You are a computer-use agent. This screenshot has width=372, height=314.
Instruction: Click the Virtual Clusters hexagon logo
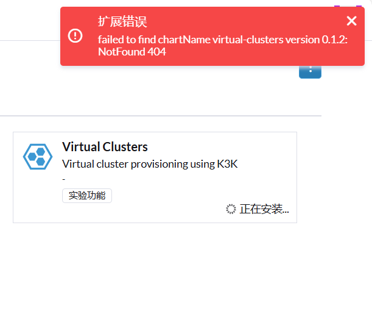coord(38,157)
